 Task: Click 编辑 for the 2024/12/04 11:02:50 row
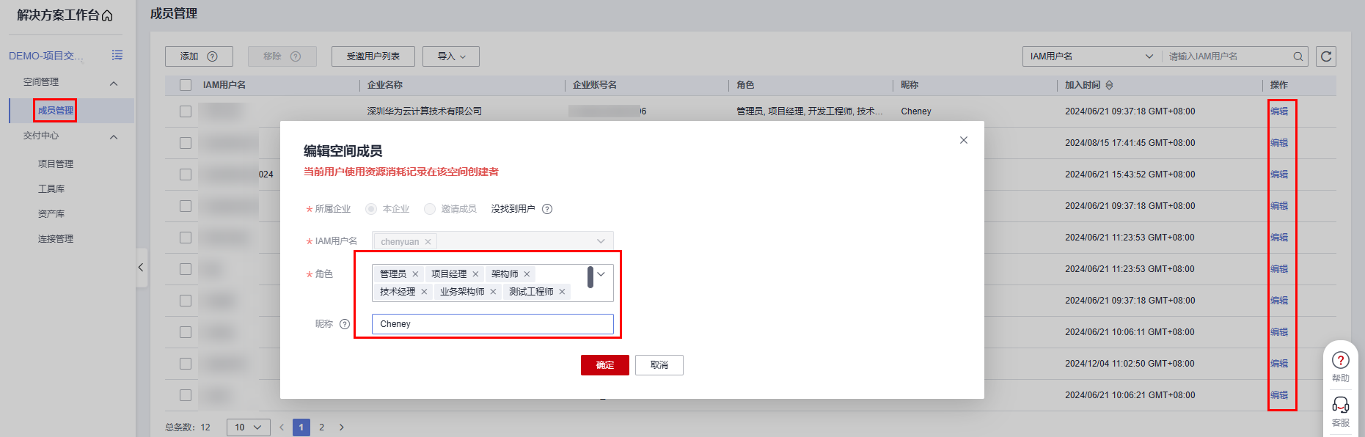1279,364
